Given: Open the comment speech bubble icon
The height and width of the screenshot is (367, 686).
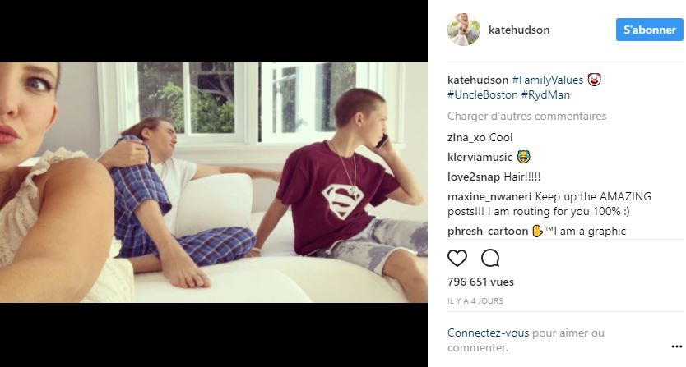Looking at the screenshot, I should pos(490,258).
